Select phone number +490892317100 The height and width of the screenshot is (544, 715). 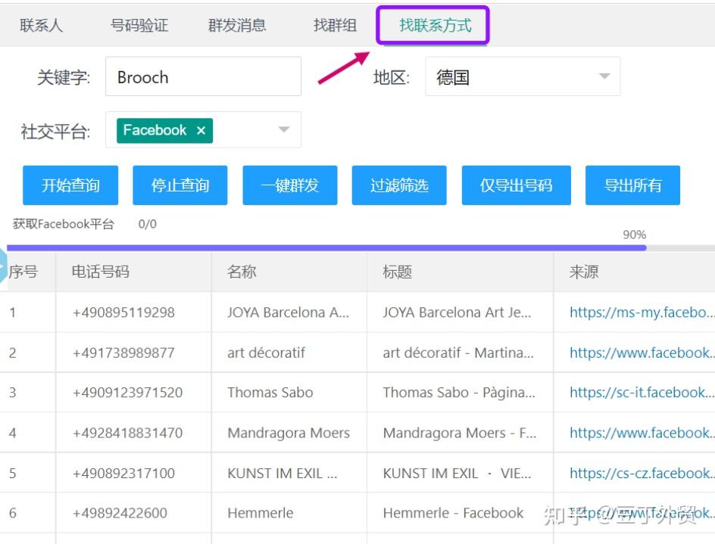tap(123, 473)
